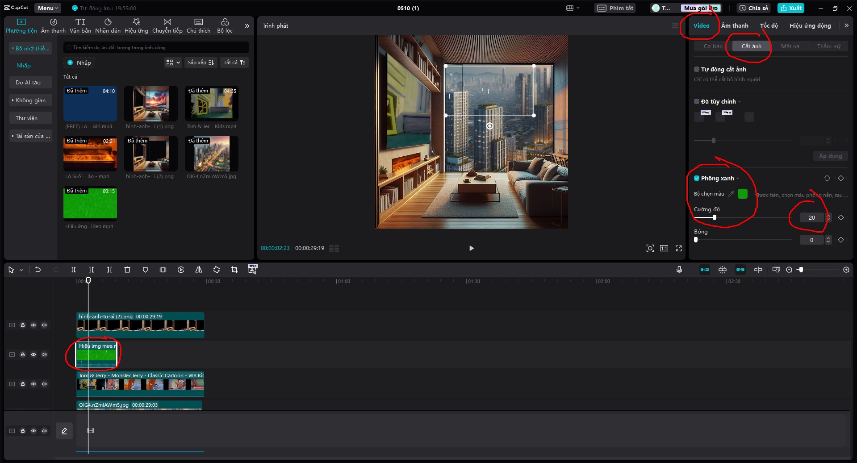
Task: Open the Chuyển tiếp transitions tab
Action: point(167,26)
